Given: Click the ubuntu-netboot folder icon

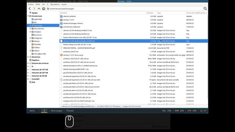Looking at the screenshot, I should point(61,16).
